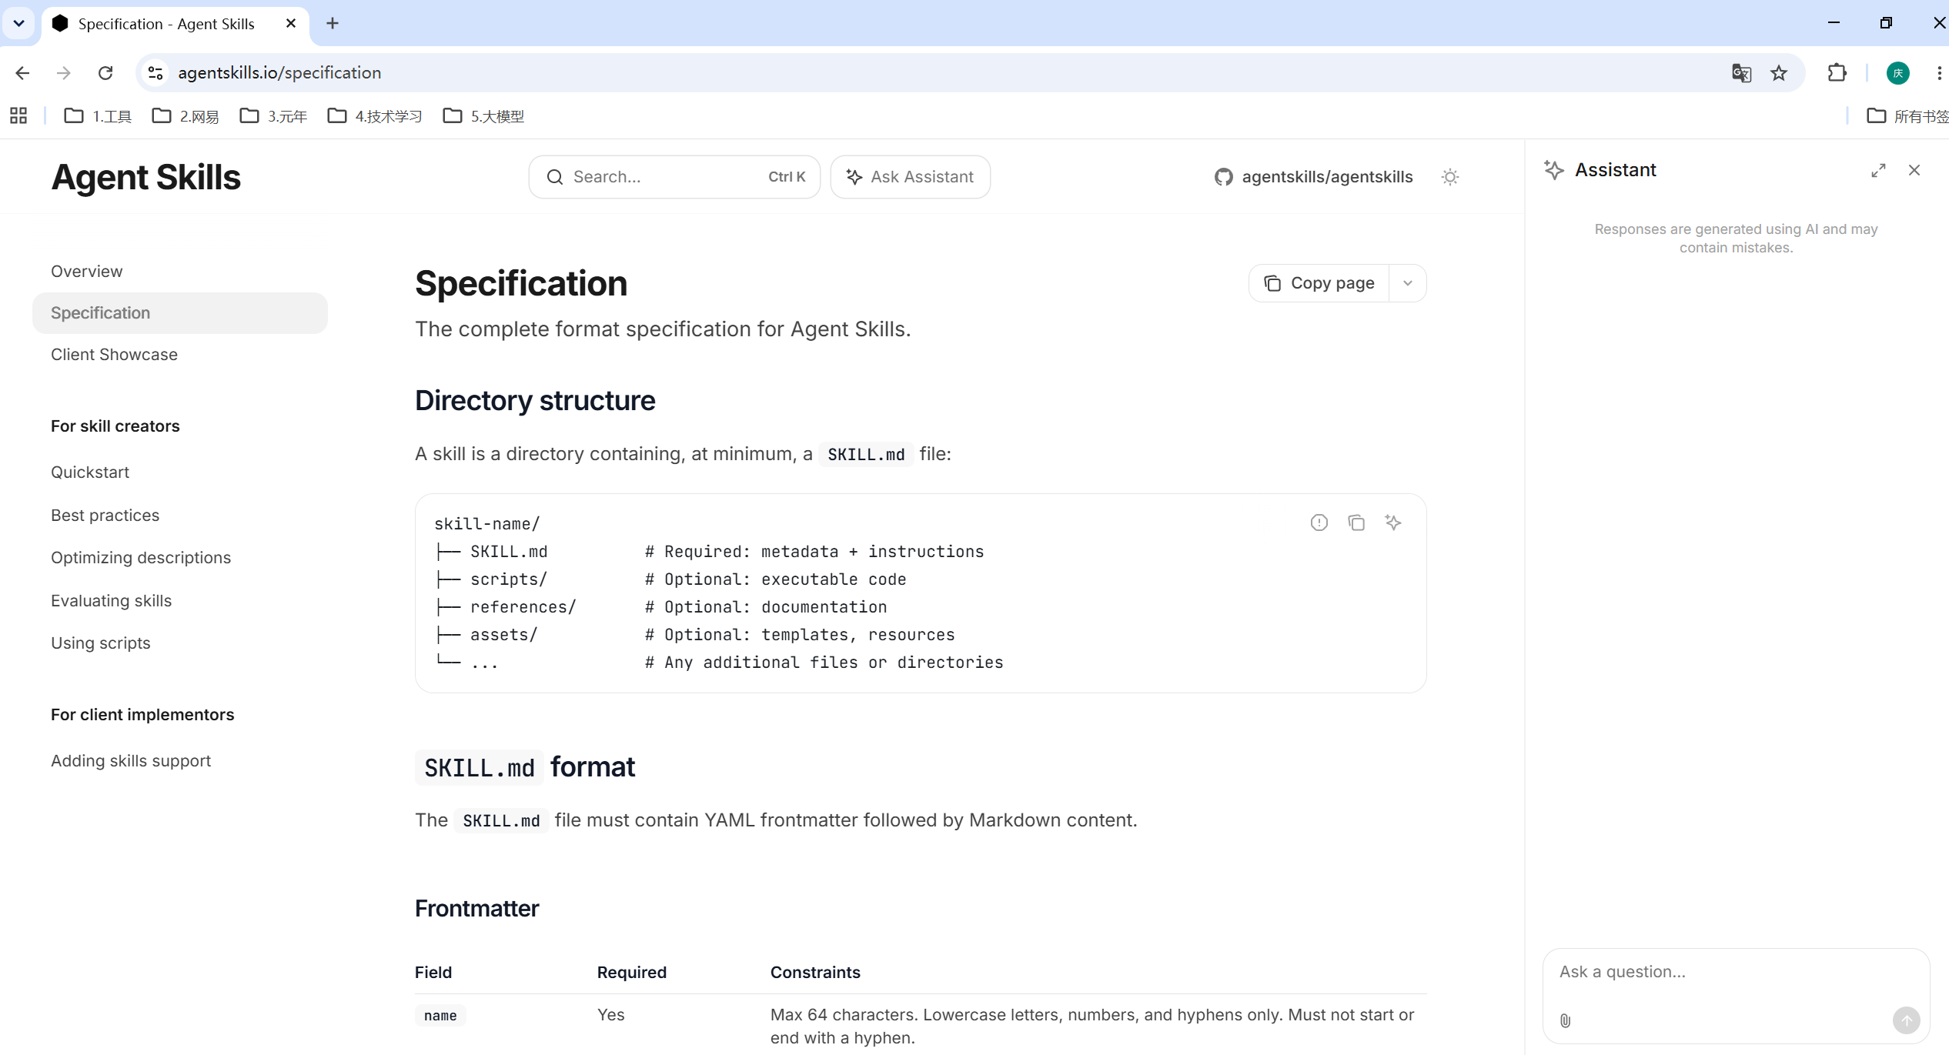Restore down the Chrome window
The image size is (1949, 1055).
1886,23
